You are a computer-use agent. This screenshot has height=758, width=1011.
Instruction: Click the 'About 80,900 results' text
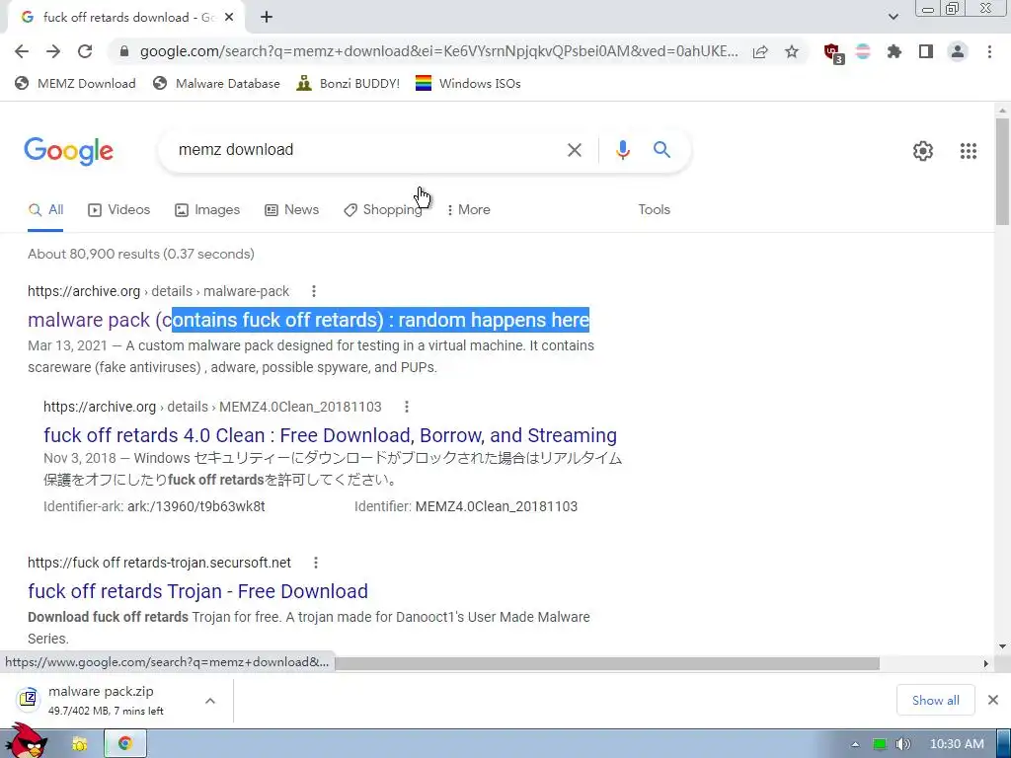pyautogui.click(x=141, y=254)
